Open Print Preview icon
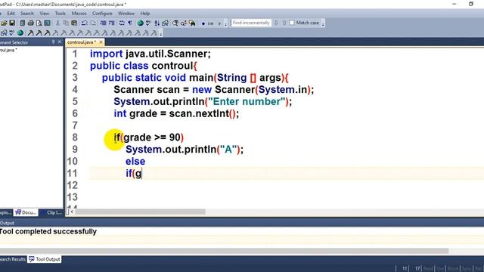 [x=39, y=23]
